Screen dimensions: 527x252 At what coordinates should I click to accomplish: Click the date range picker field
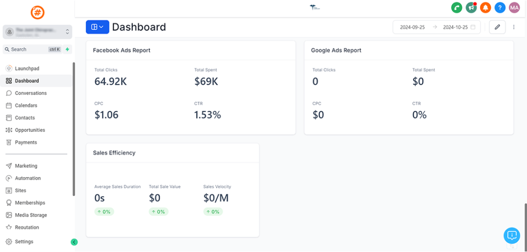pyautogui.click(x=436, y=27)
